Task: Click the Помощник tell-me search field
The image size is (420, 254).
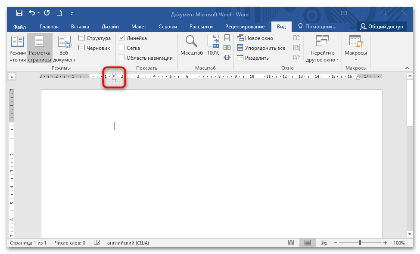Action: 317,27
